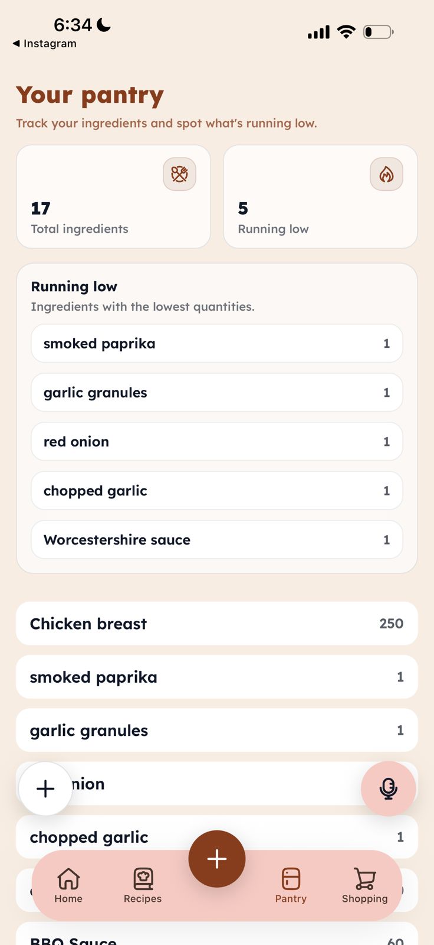This screenshot has width=434, height=945.
Task: Select the Pantry fridge icon tab
Action: (x=291, y=885)
